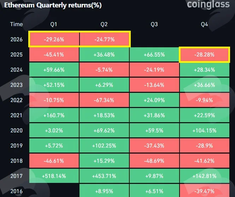Select the 2026 Q1 -29.26% cell

coord(54,40)
